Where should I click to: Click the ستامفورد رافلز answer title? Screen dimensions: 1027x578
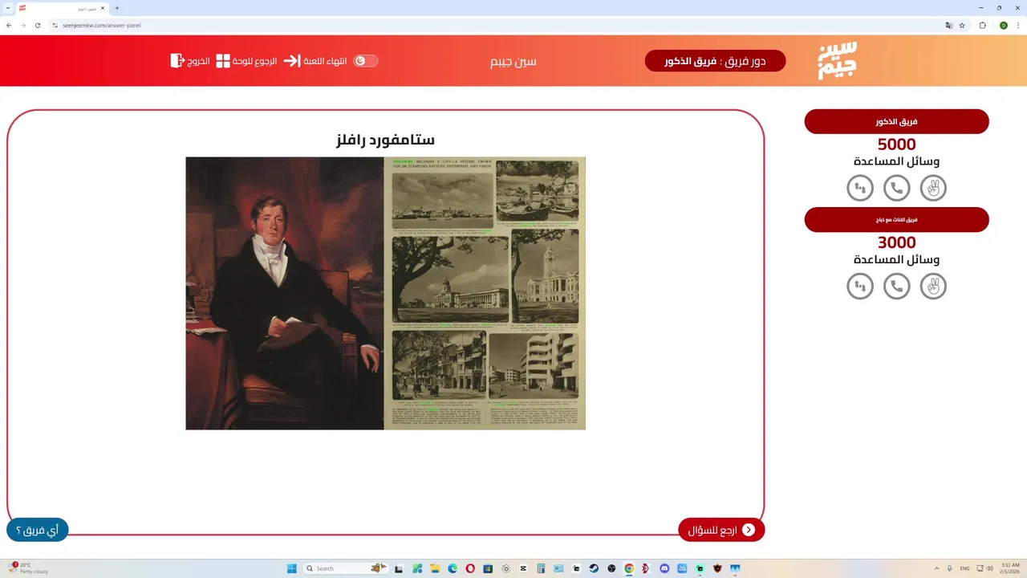(x=385, y=140)
